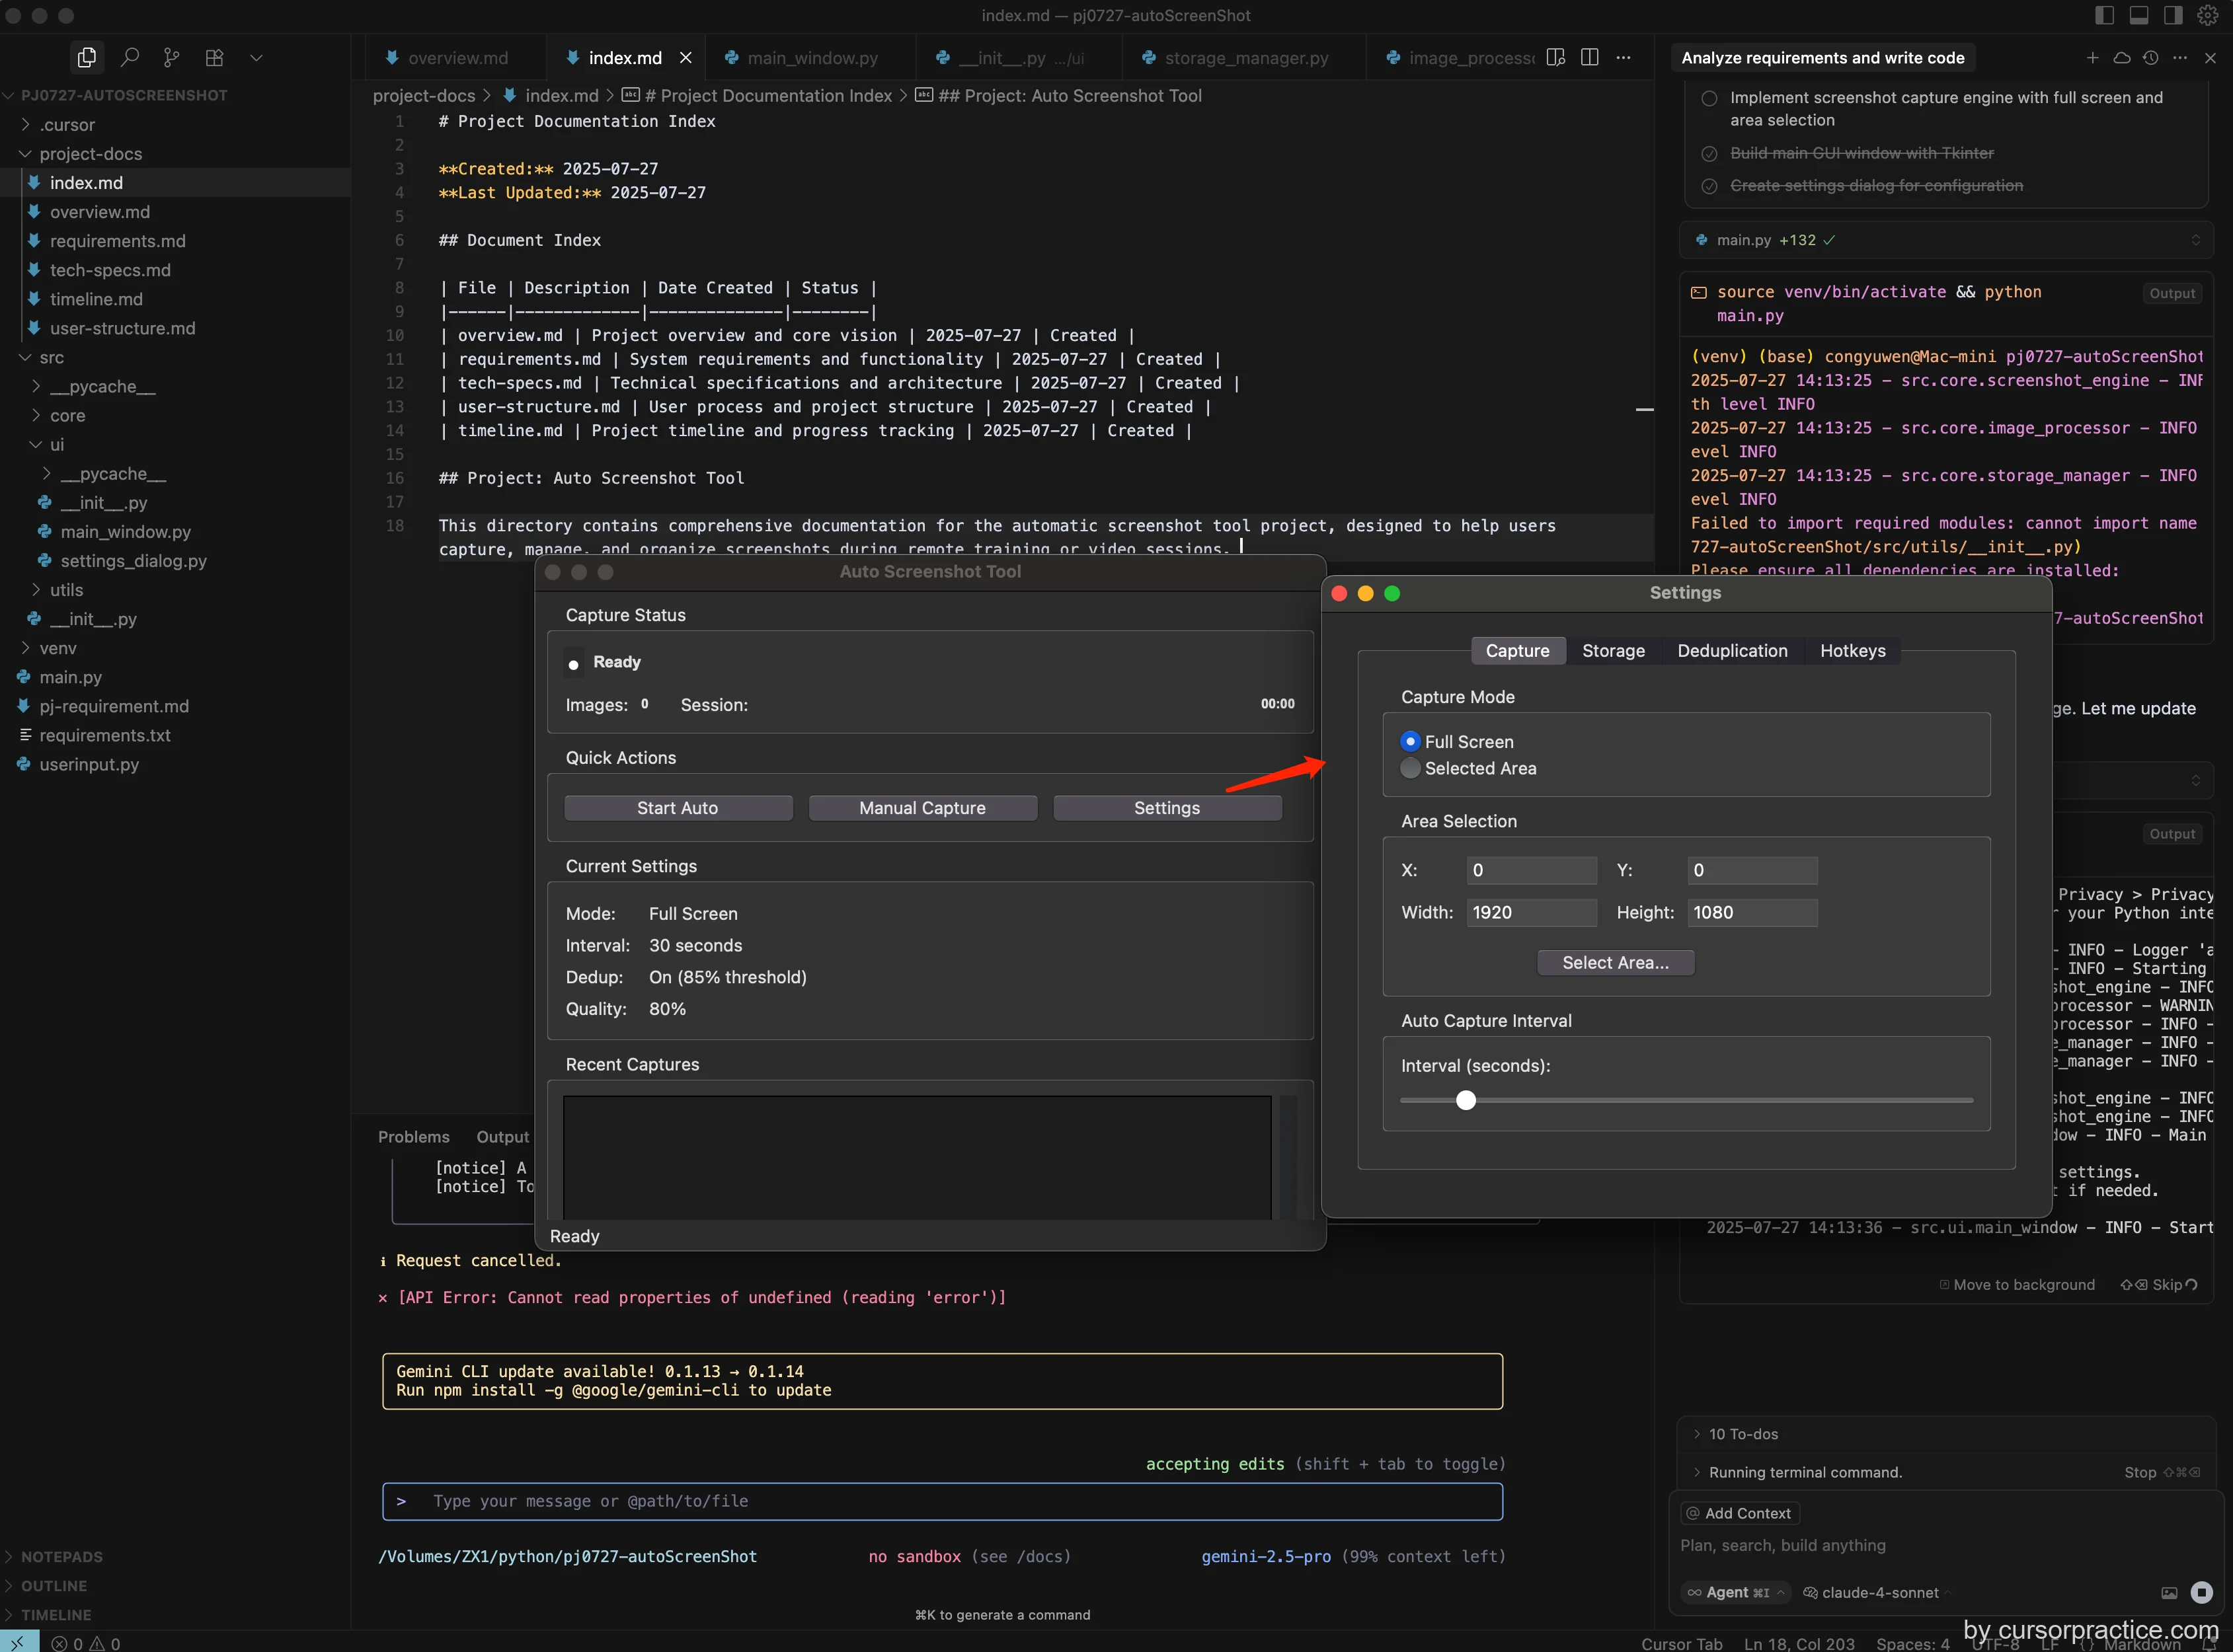Expand the venv folder
This screenshot has width=2233, height=1652.
tap(58, 647)
